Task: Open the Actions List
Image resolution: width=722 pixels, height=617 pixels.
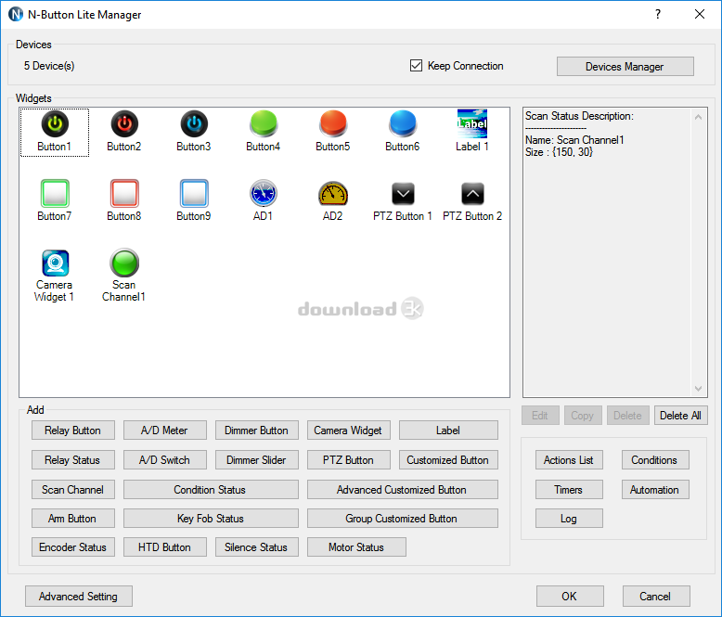Action: click(x=569, y=460)
